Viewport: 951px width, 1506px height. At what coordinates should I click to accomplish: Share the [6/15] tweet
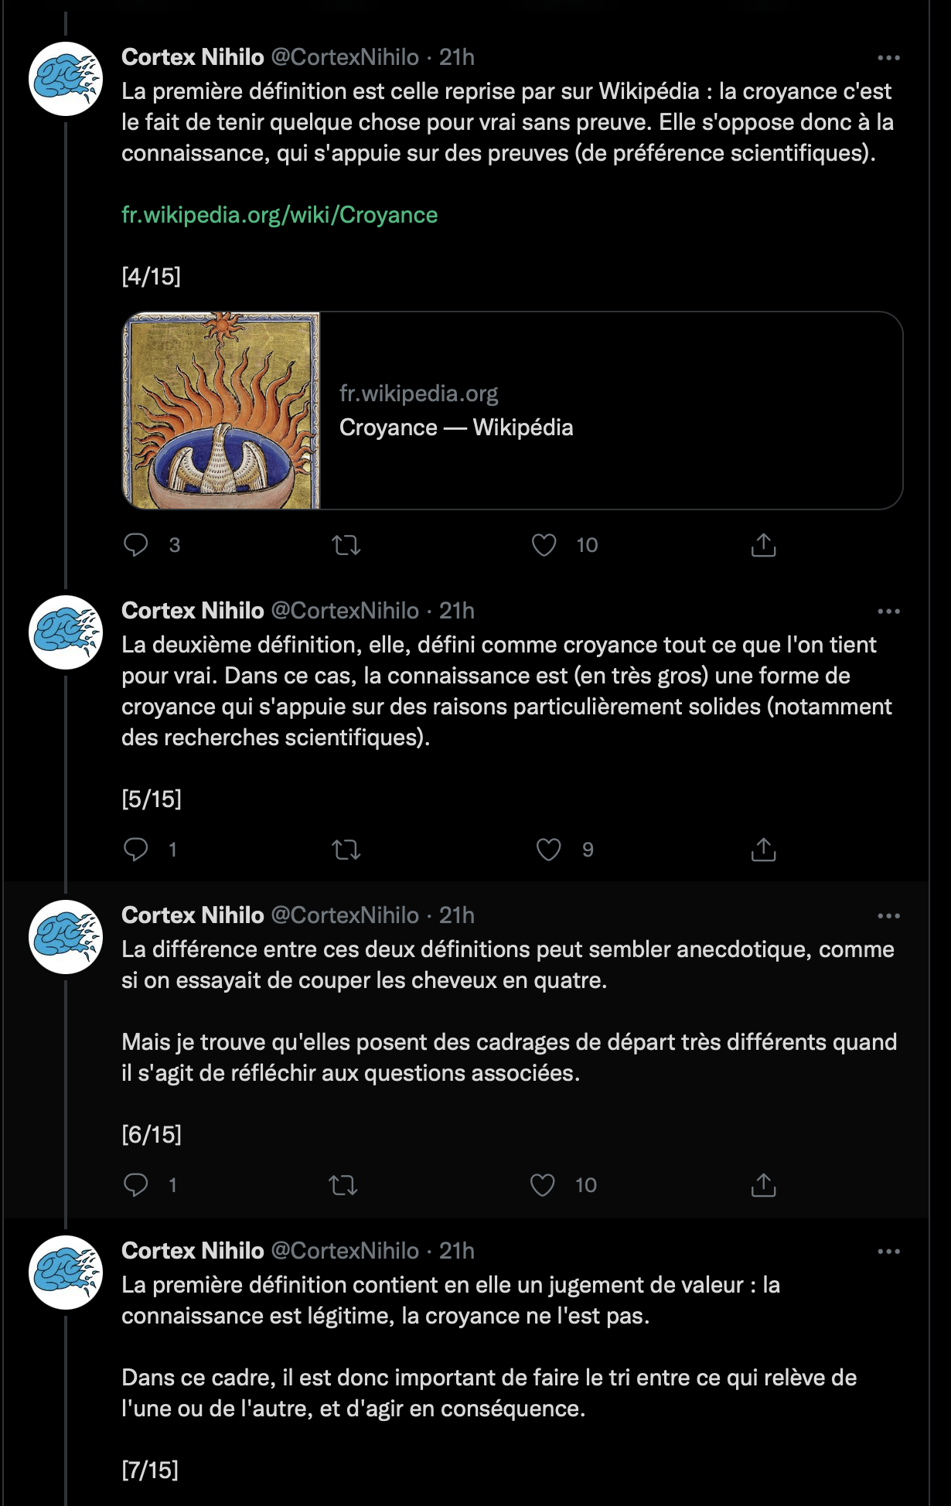763,1185
